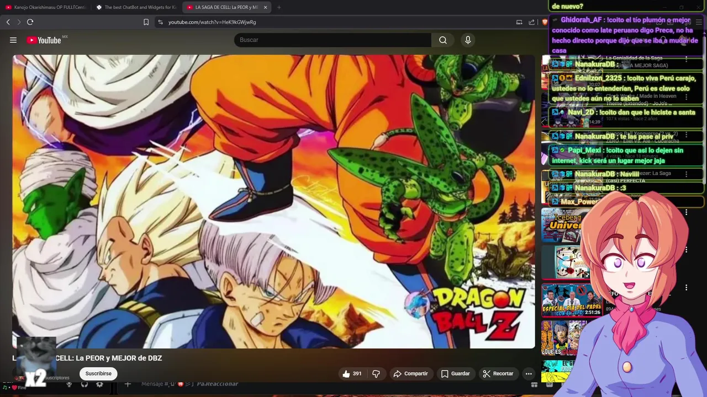This screenshot has height=397, width=707.
Task: Open the YouTube hamburger guide menu
Action: [13, 40]
